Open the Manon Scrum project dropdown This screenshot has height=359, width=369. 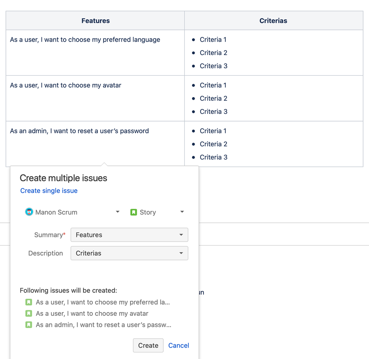tap(117, 212)
